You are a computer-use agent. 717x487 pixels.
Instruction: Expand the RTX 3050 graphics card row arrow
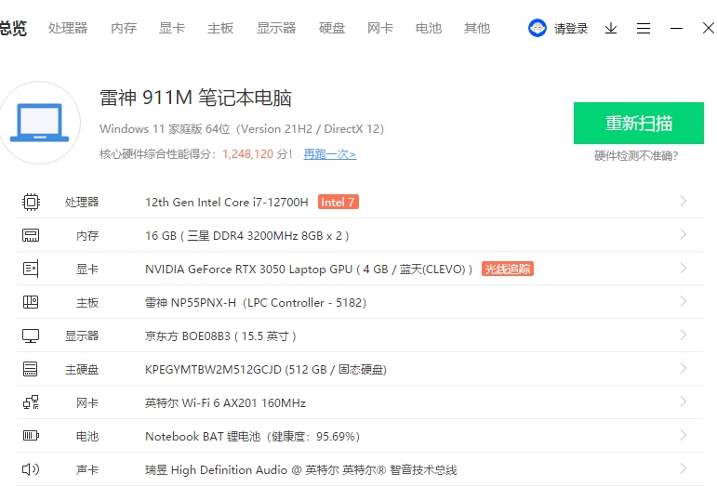684,269
